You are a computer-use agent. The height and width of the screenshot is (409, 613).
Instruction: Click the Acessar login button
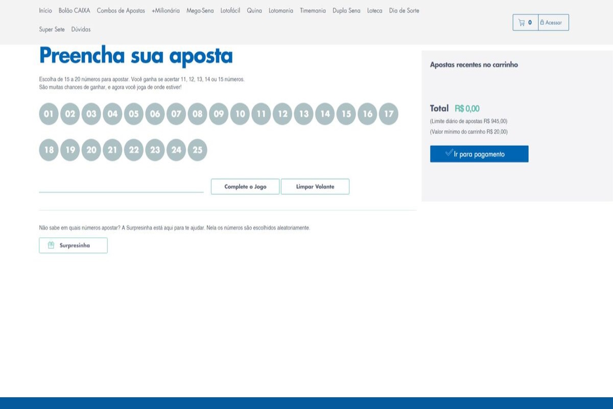click(x=554, y=22)
